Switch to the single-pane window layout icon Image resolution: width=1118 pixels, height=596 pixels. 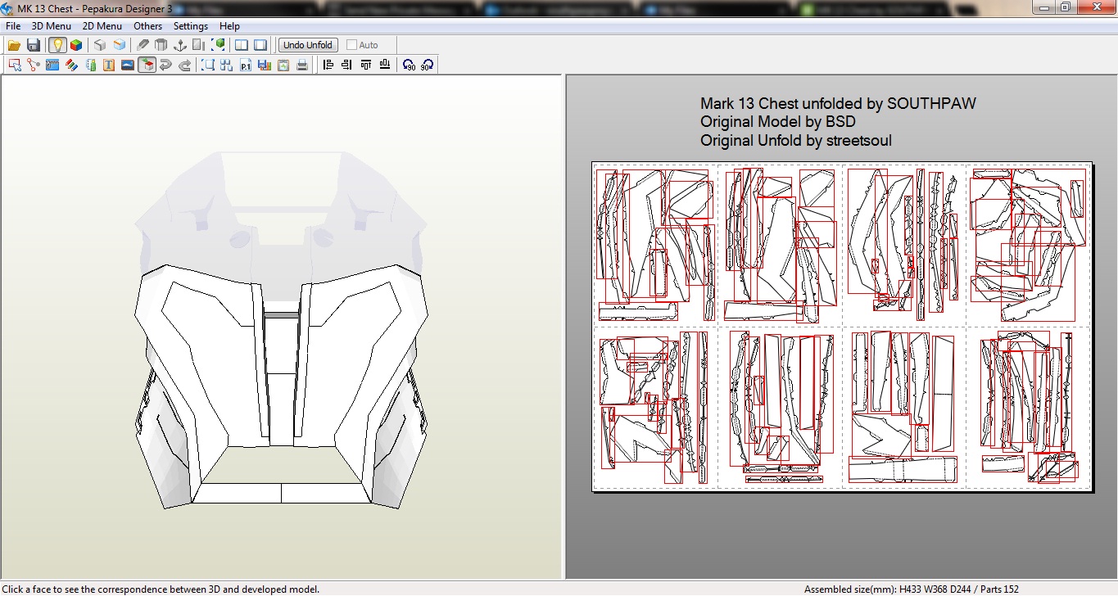click(260, 45)
